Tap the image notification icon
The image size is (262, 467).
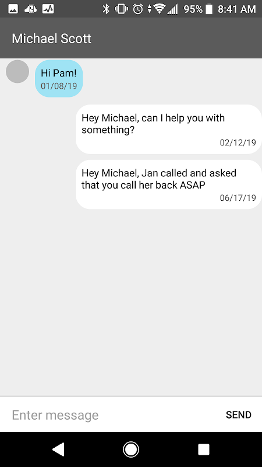(13, 9)
